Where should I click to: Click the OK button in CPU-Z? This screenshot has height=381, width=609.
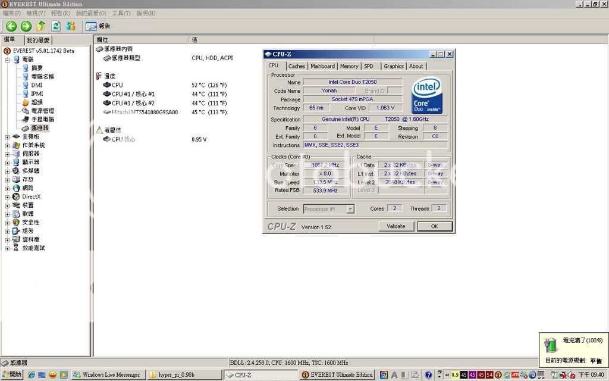pyautogui.click(x=435, y=226)
